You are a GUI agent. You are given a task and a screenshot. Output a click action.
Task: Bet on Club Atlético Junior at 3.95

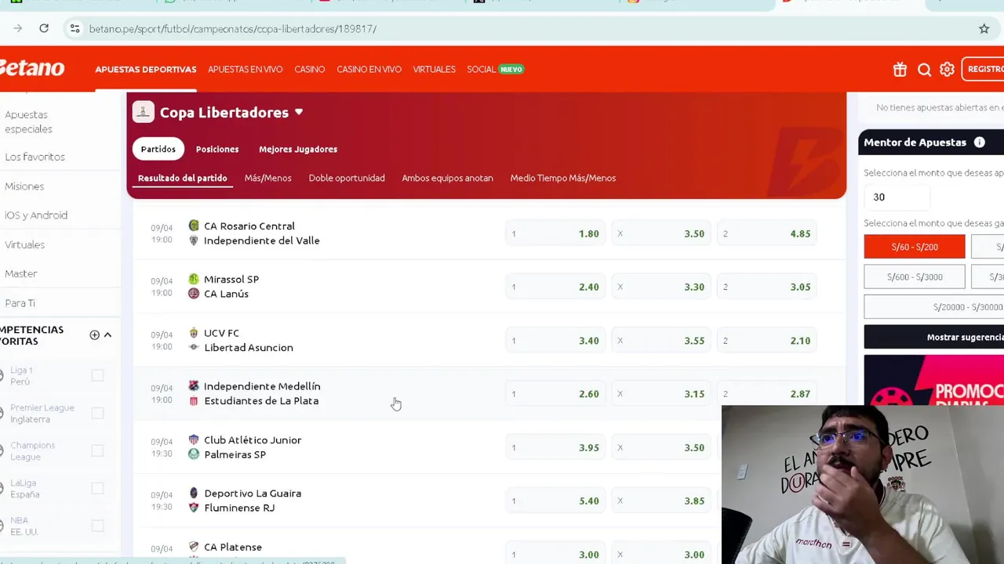point(555,448)
